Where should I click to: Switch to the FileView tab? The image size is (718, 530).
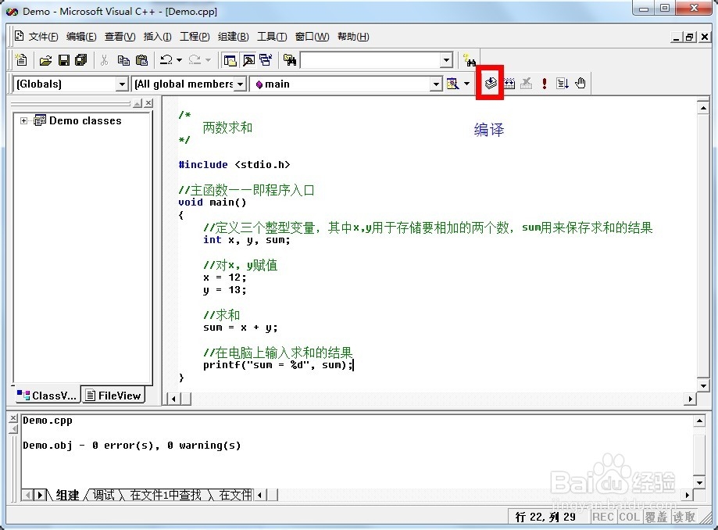click(x=113, y=396)
